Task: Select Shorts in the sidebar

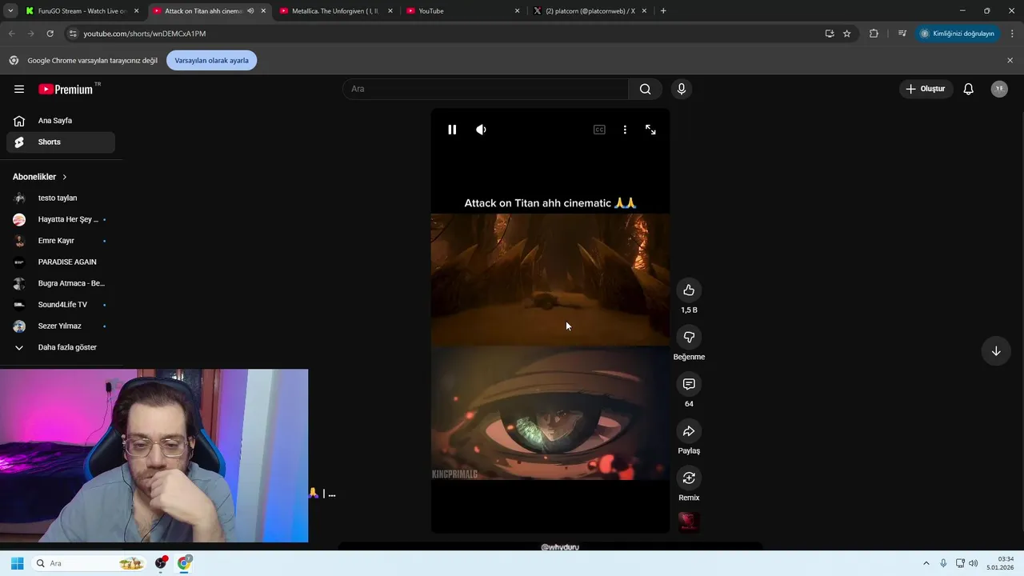Action: (x=61, y=142)
